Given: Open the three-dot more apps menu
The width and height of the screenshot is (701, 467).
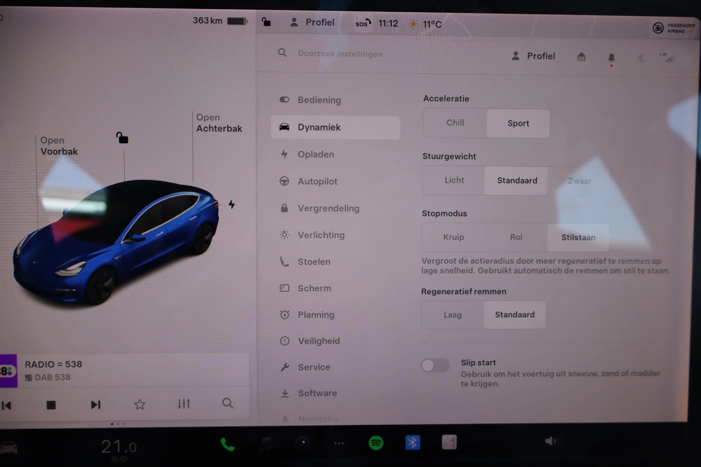Looking at the screenshot, I should point(339,443).
